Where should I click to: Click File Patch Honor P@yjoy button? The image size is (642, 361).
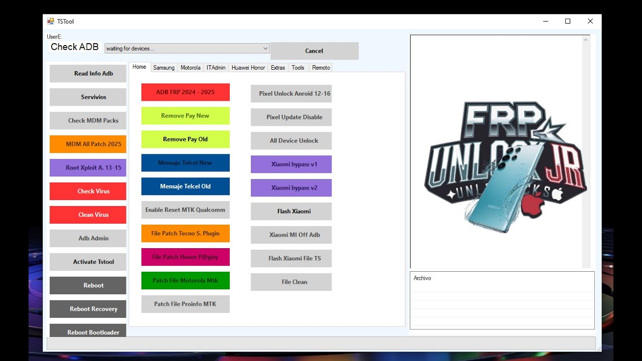(x=186, y=257)
